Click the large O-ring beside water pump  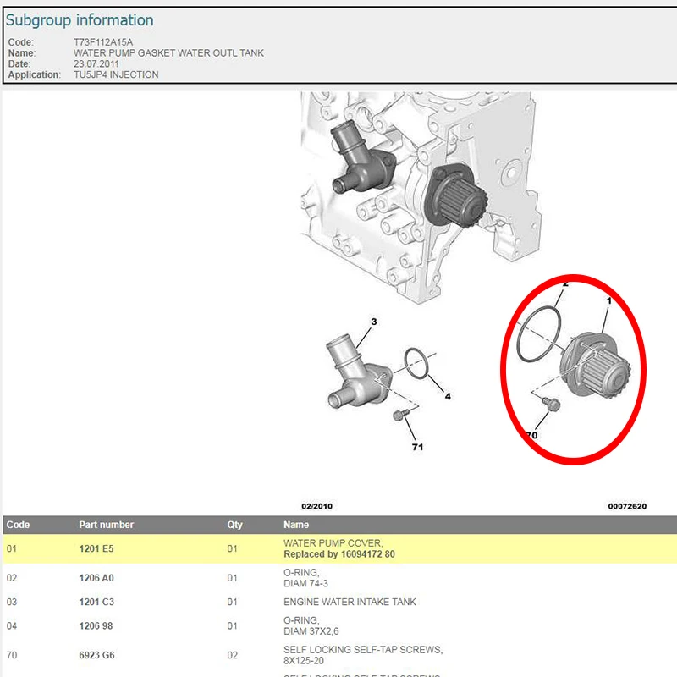(x=539, y=333)
